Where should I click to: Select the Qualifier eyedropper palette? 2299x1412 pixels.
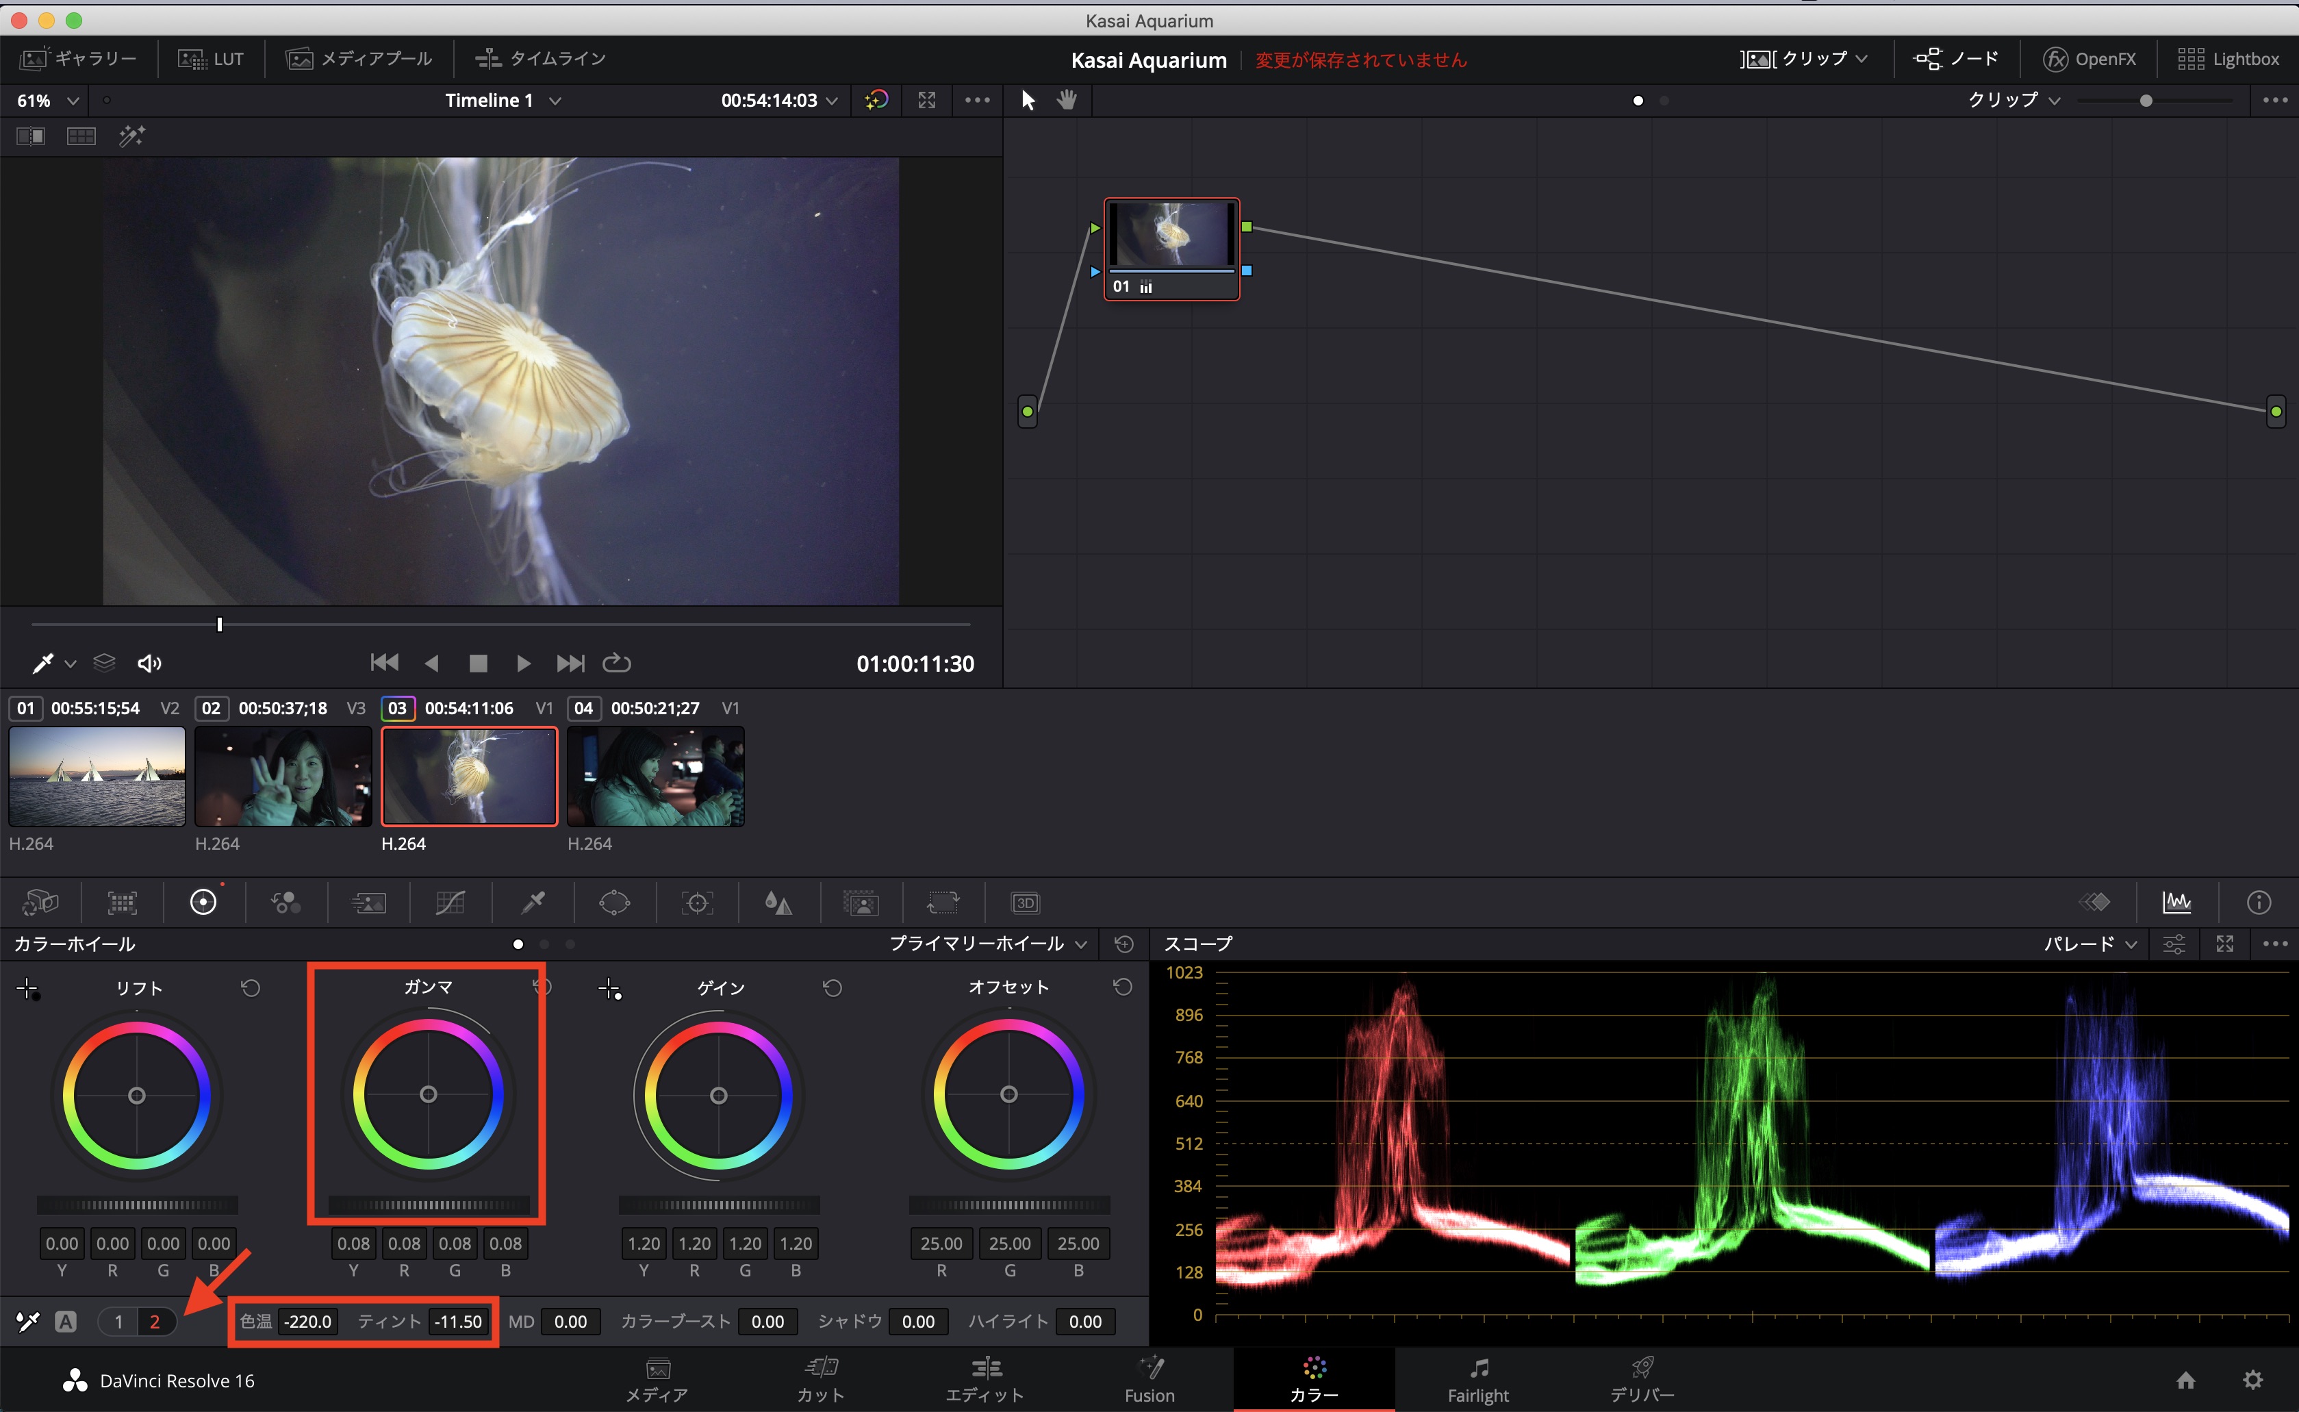point(533,902)
